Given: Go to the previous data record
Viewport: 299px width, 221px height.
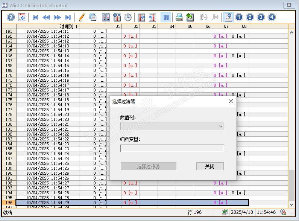Looking at the screenshot, I should [46, 17].
